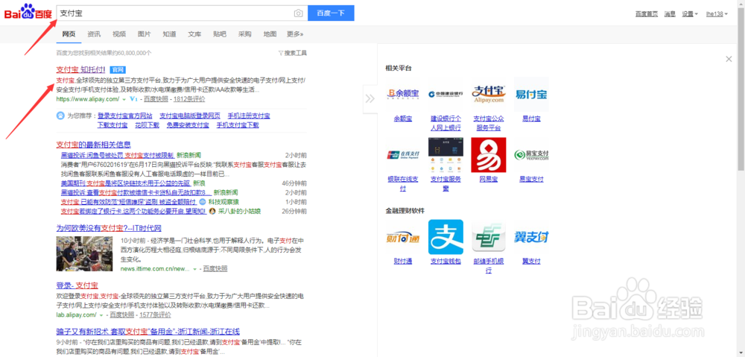This screenshot has width=745, height=357.
Task: Click the 支付宝服务窗 screenshot thumbnail
Action: coord(446,155)
